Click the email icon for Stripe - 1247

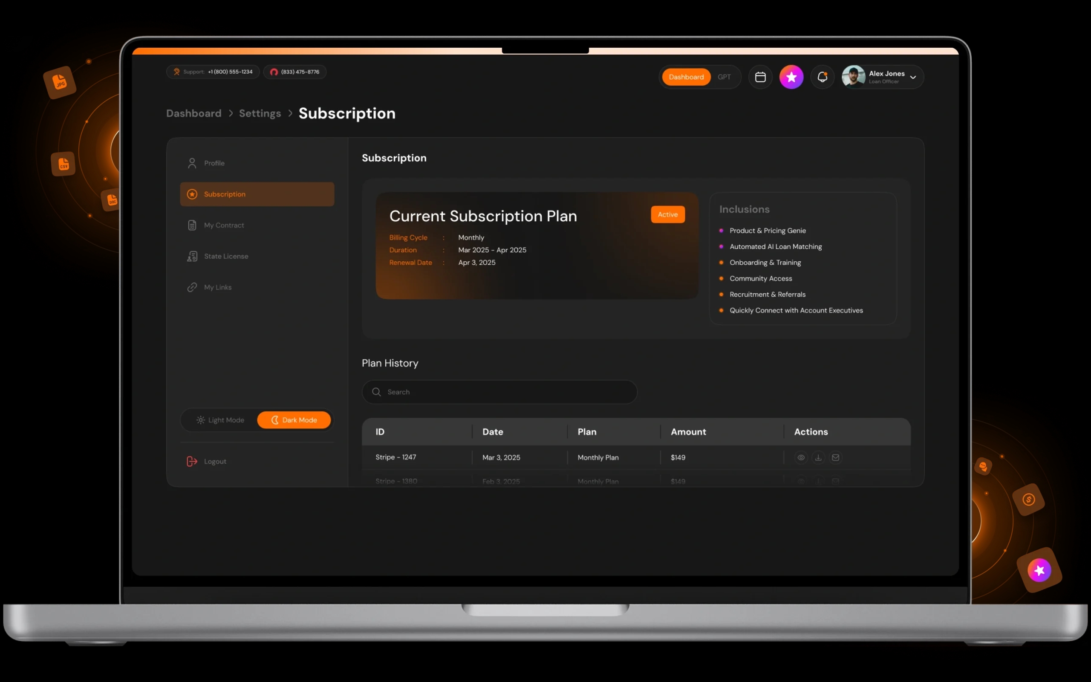coord(836,457)
